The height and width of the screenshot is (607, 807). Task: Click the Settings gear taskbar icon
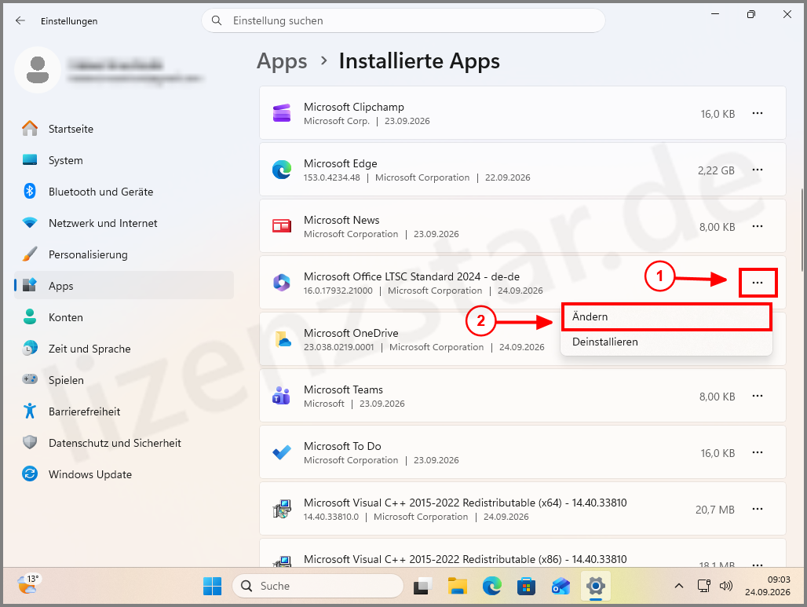pyautogui.click(x=596, y=586)
